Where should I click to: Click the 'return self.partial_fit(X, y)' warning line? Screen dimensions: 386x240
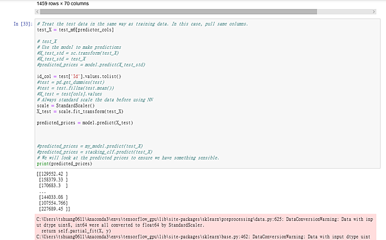(76, 231)
